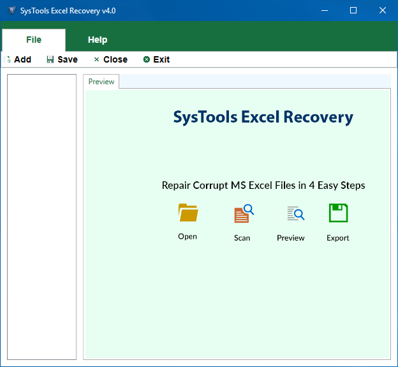Viewport: 398px width, 367px height.
Task: Click the "Export" step label
Action: point(338,237)
